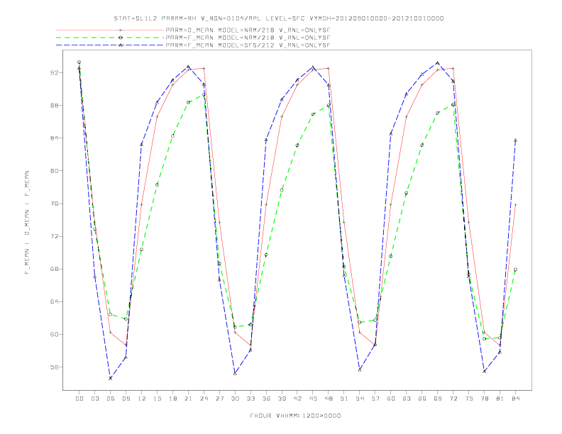Click the x-axis tick label 84
This screenshot has height=434, width=562.
515,399
